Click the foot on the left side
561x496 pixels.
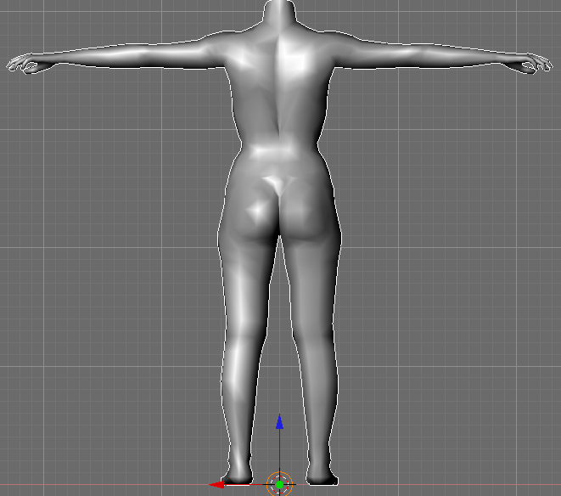pos(236,476)
